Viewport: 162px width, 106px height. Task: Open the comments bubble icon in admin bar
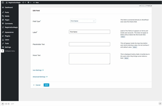(28, 2)
